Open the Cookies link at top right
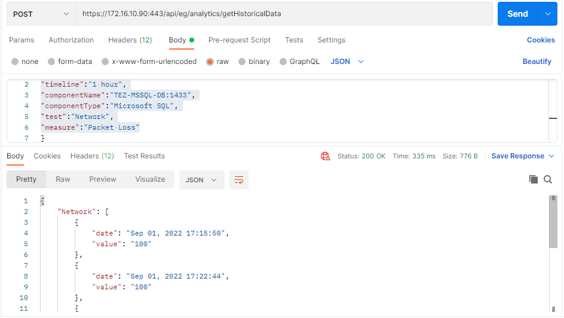The width and height of the screenshot is (564, 318). click(x=541, y=40)
